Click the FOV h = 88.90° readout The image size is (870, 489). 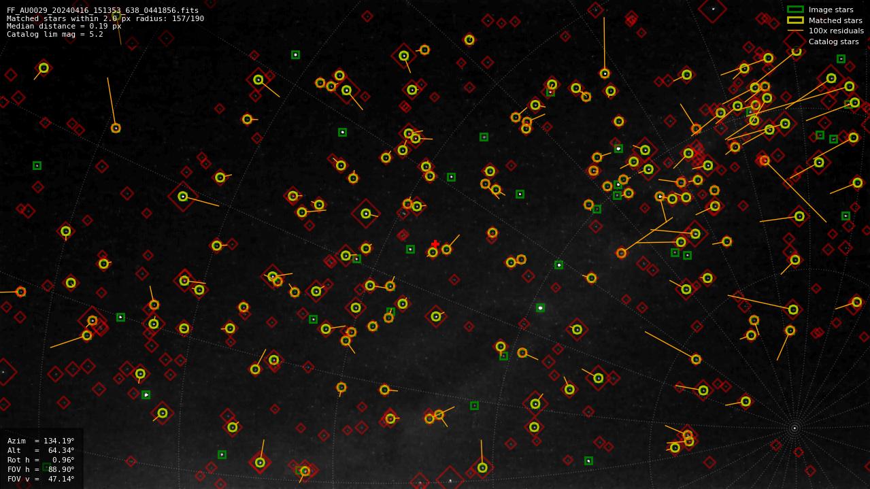click(41, 469)
